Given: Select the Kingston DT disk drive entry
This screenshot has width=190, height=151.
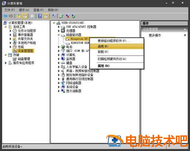Looking at the screenshot, I should pyautogui.click(x=79, y=39).
